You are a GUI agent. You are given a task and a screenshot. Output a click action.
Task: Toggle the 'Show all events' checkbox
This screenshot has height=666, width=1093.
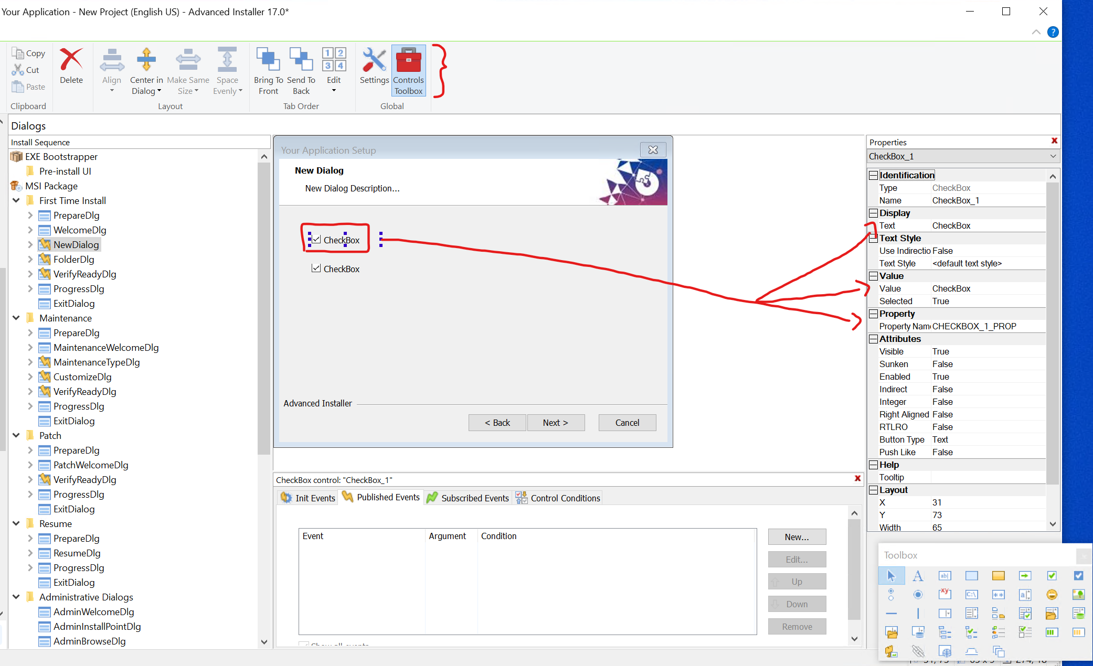pyautogui.click(x=303, y=644)
